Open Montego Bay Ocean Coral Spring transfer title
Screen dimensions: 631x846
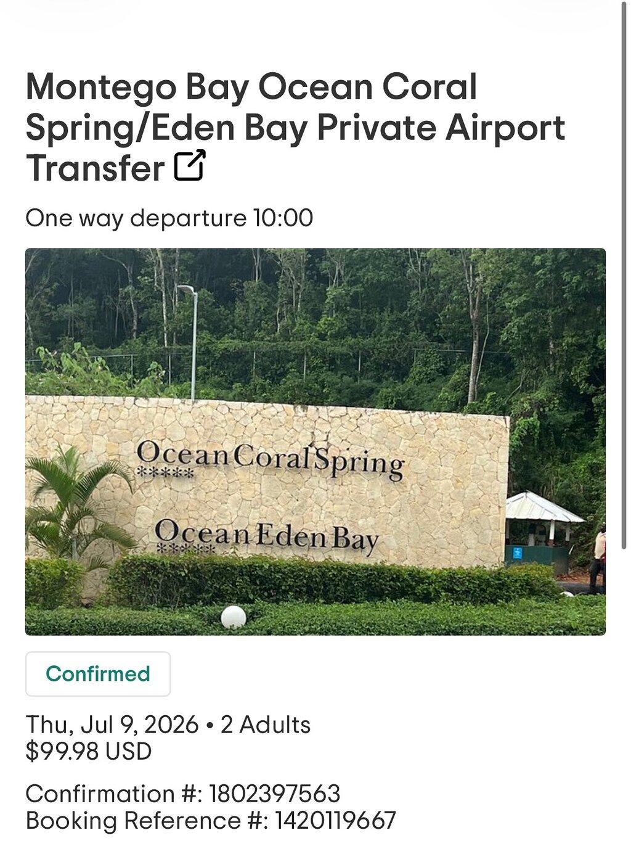click(x=295, y=128)
